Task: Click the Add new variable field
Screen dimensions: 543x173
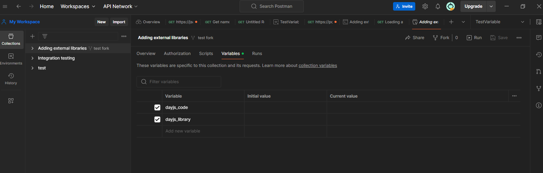Action: tap(203, 131)
